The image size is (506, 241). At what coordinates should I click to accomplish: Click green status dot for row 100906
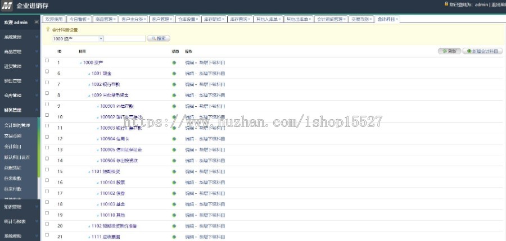click(x=174, y=161)
